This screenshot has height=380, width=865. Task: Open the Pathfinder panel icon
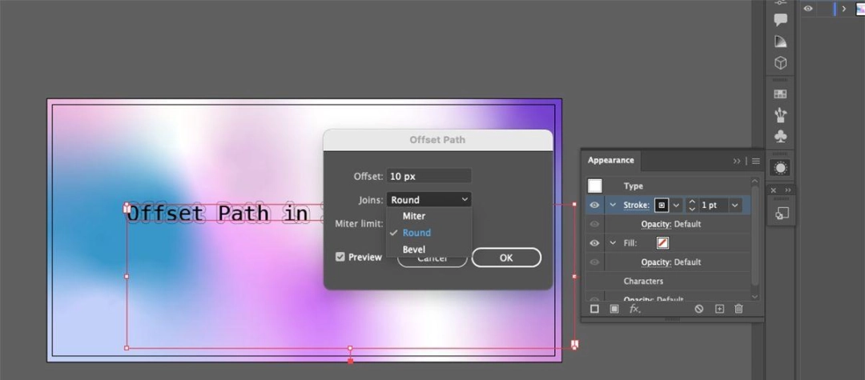(x=781, y=214)
